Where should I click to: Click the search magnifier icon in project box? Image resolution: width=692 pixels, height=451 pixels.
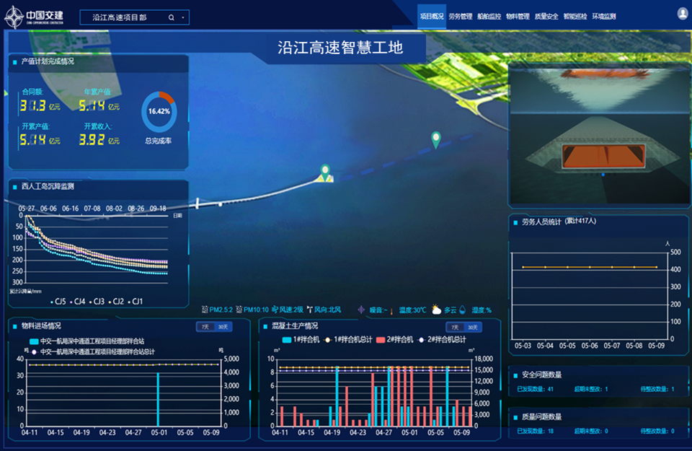[x=171, y=17]
